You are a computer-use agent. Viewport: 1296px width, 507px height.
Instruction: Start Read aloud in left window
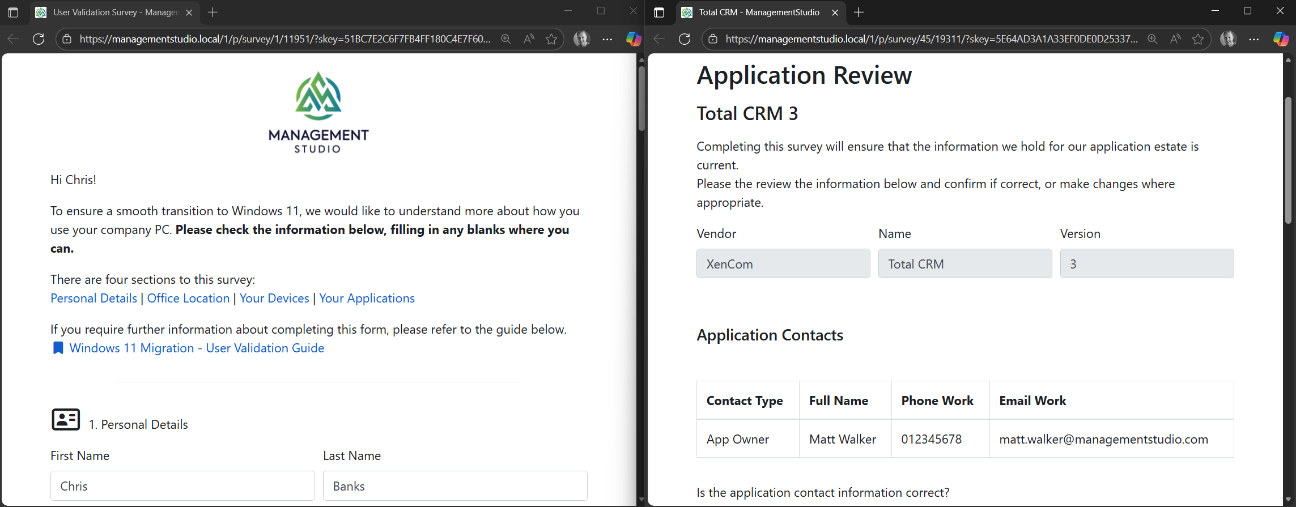(x=529, y=39)
